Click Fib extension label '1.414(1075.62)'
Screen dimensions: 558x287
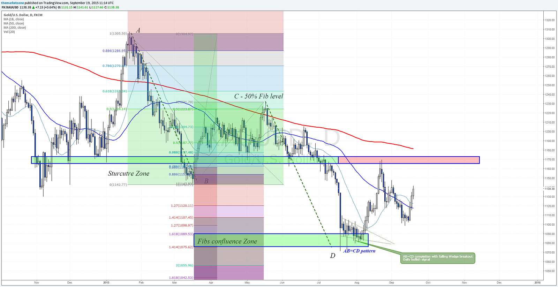pyautogui.click(x=181, y=247)
